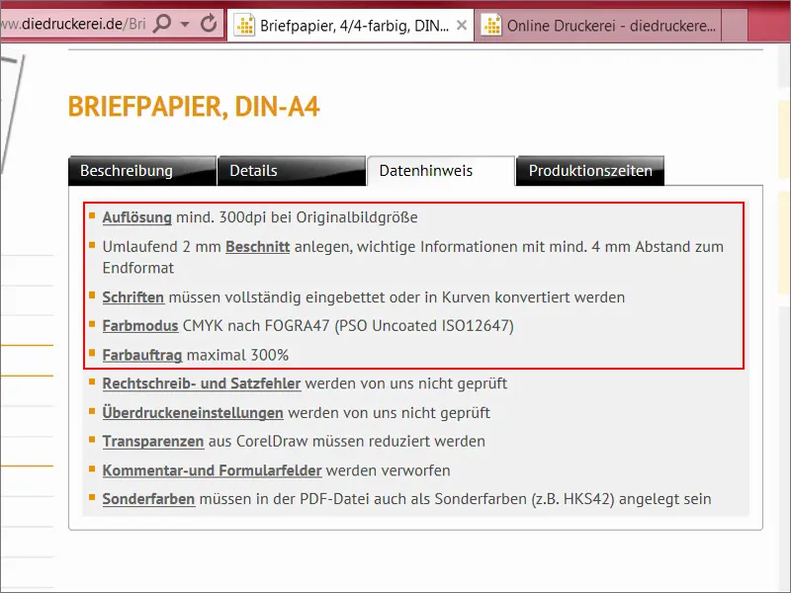Screen dimensions: 791x593
Task: Open the address bar dropdown arrow
Action: pos(185,24)
